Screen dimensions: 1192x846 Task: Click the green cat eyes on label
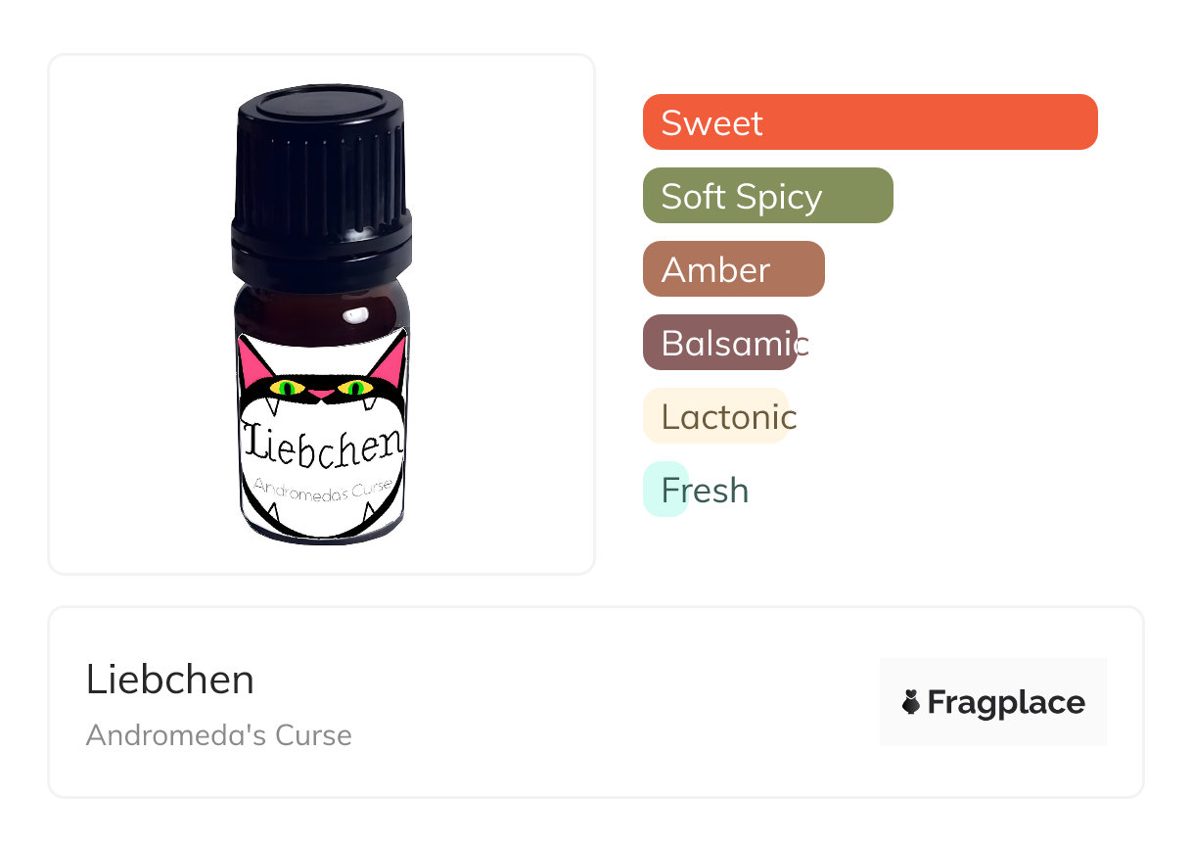click(322, 388)
